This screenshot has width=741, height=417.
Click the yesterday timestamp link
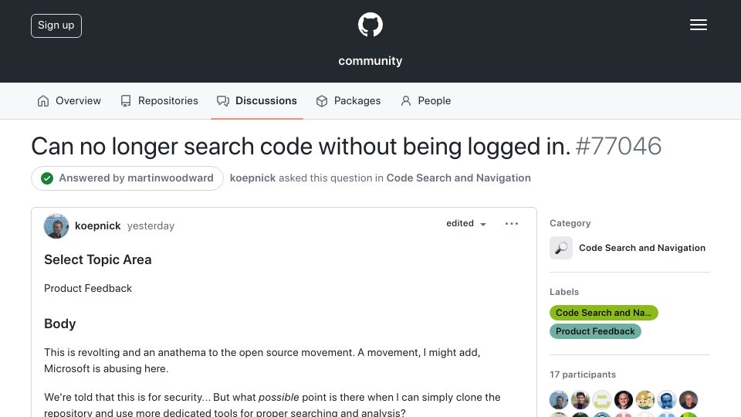tap(151, 226)
